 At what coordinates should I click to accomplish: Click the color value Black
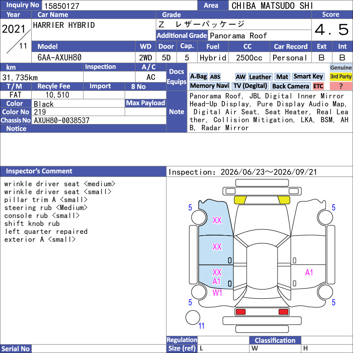tap(44, 104)
